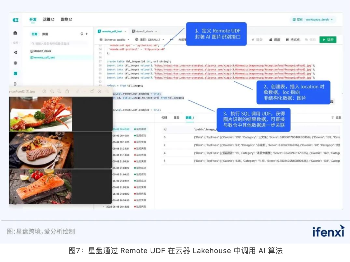Switch to the 日志 log tab
Screen dimensions: 350x262
coord(176,118)
